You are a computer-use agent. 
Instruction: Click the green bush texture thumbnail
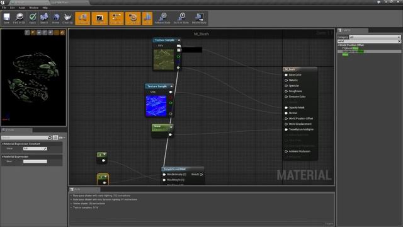point(164,60)
